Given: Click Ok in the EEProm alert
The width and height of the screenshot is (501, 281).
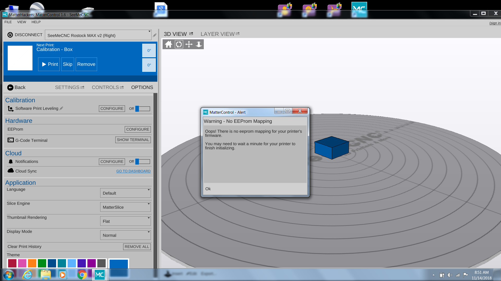Looking at the screenshot, I should (x=208, y=189).
